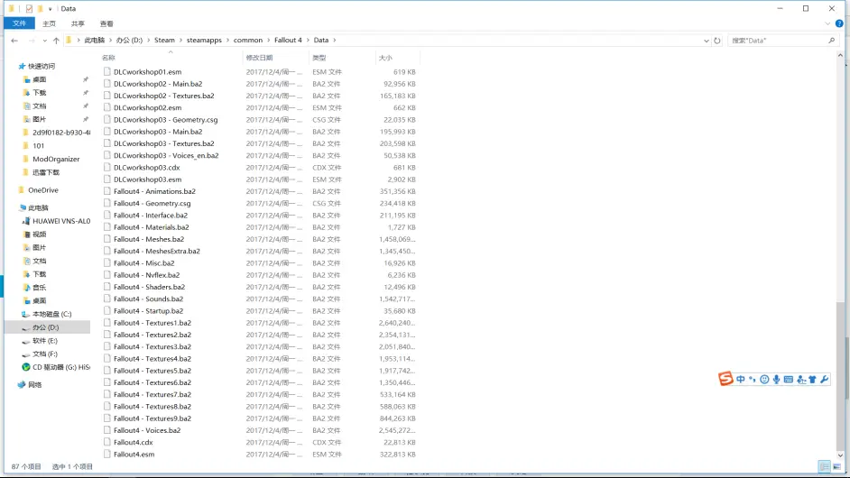Image resolution: width=850 pixels, height=478 pixels.
Task: Click the Quick Access star icon
Action: [22, 66]
